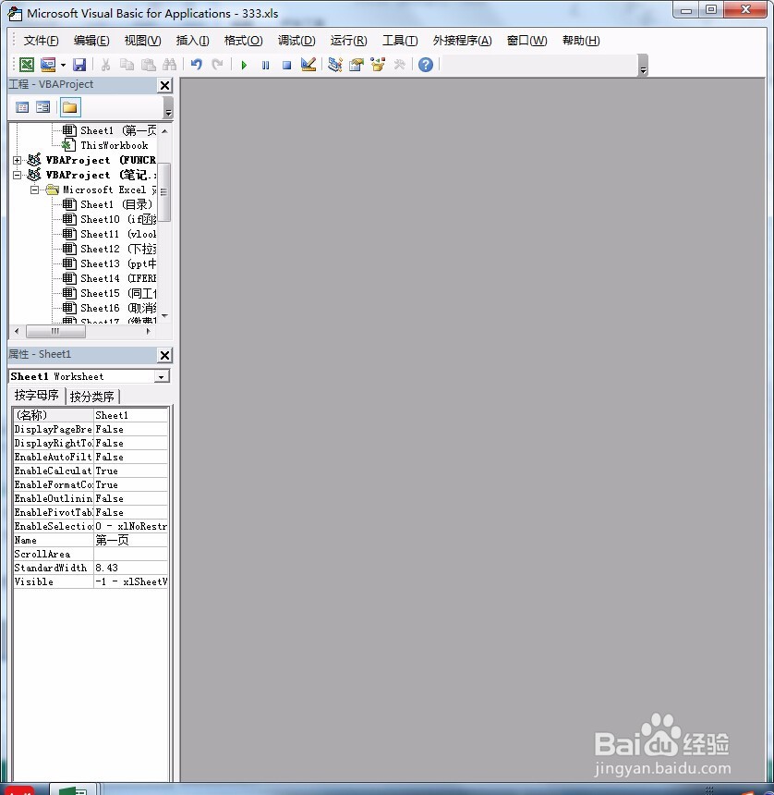Open the 工具(T) menu
This screenshot has width=774, height=795.
tap(400, 41)
